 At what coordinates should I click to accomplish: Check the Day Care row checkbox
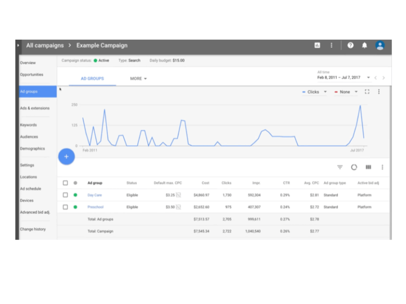tap(65, 195)
